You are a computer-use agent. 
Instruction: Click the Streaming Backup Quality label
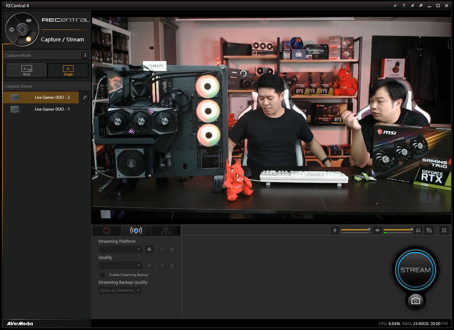[x=123, y=282]
